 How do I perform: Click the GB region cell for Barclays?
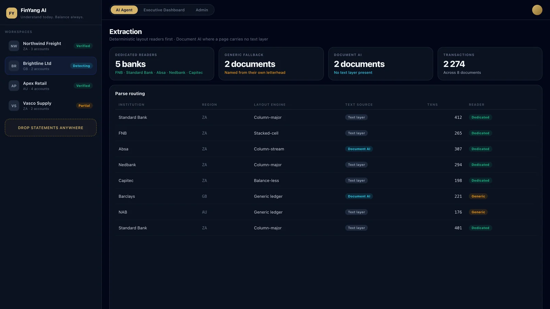pos(205,196)
